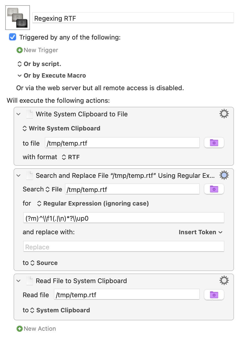Collapse the Write System Clipboard to File action

(18, 114)
